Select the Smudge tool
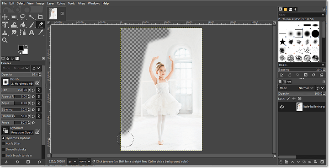 [x=14, y=33]
